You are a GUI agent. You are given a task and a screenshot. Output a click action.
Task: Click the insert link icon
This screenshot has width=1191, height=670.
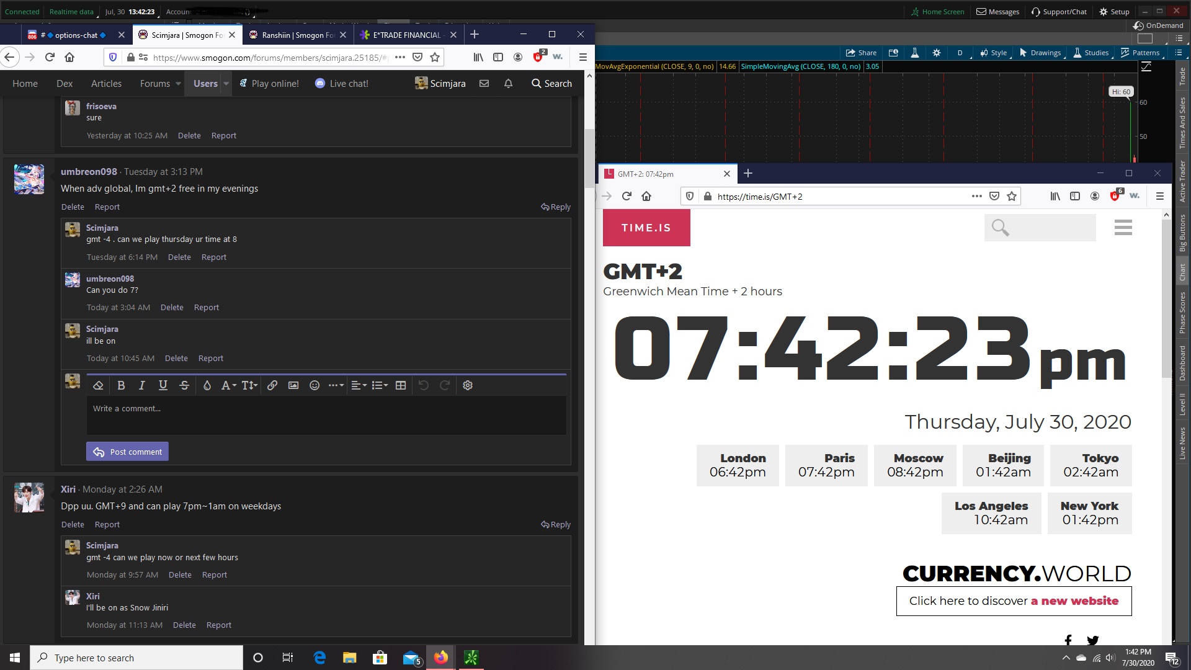(x=272, y=385)
